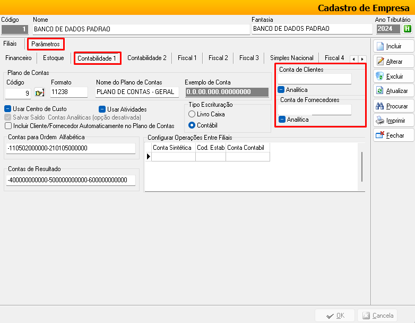Click Nome do Plano de Contas field
The height and width of the screenshot is (323, 415).
137,92
